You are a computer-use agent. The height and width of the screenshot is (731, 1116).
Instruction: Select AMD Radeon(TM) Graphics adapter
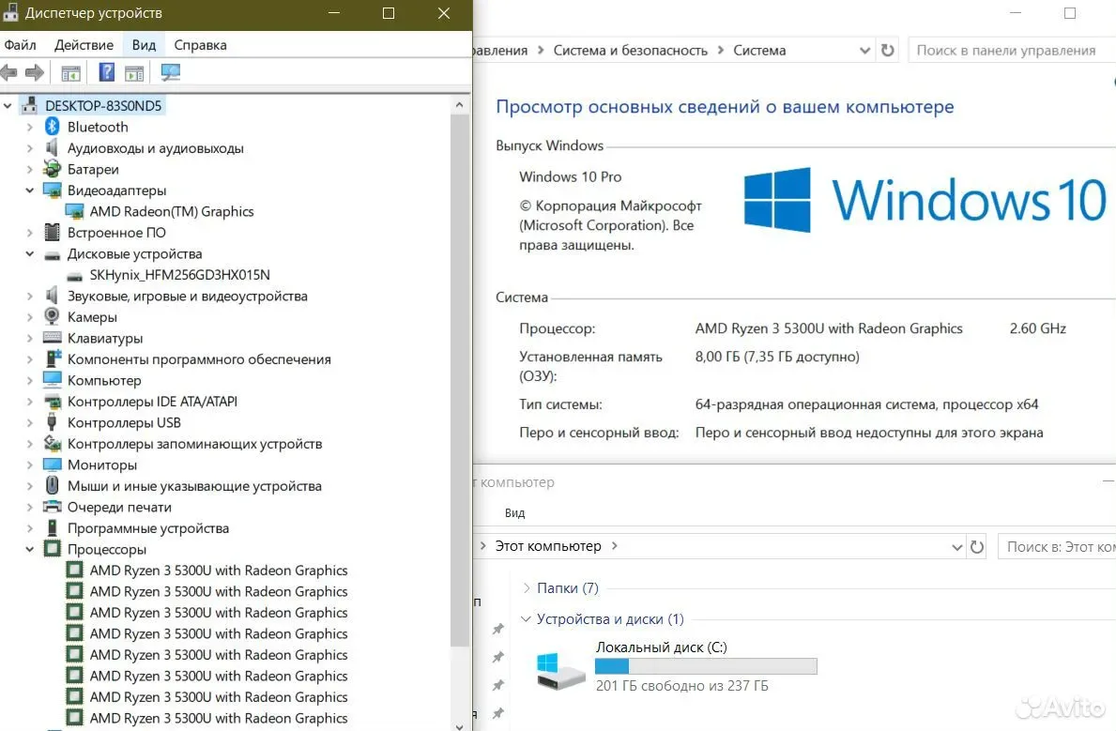click(x=172, y=211)
